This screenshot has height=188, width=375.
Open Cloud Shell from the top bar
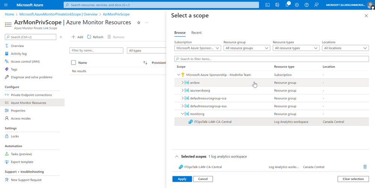[x=268, y=5]
